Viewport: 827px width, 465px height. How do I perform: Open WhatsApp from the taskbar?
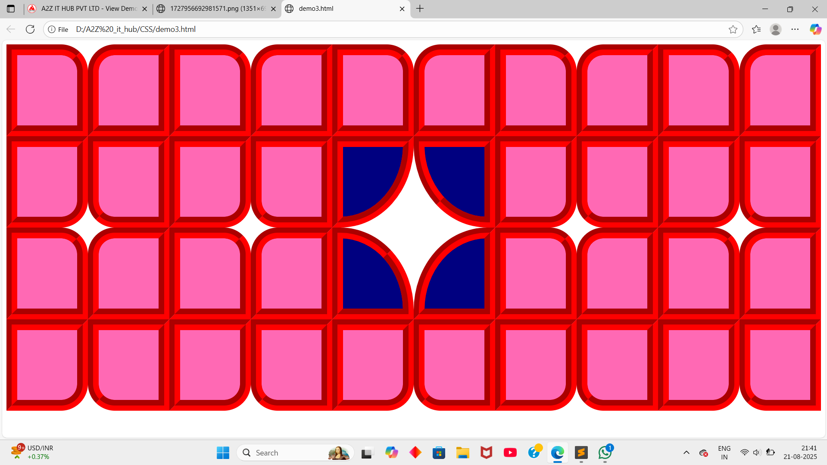605,453
